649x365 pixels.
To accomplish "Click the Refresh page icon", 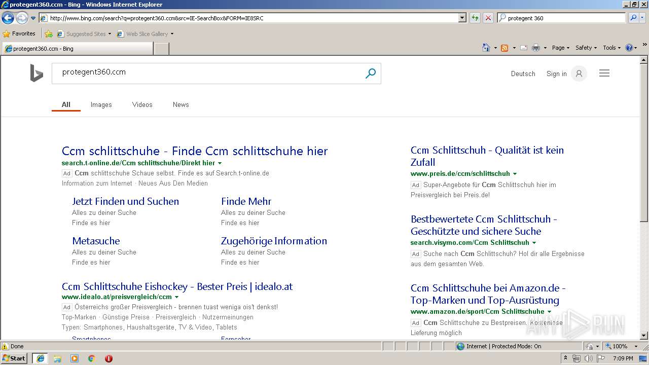I will click(x=475, y=18).
